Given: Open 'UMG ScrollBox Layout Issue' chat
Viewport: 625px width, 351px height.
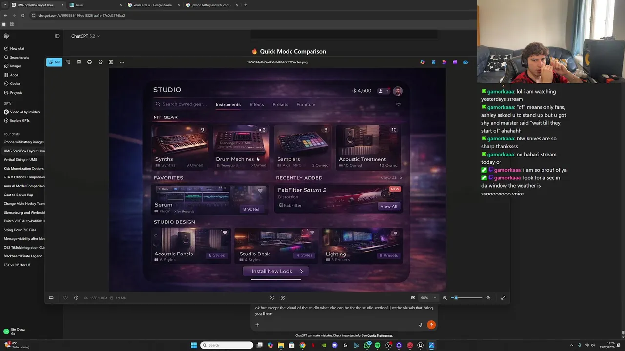Looking at the screenshot, I should [x=24, y=151].
